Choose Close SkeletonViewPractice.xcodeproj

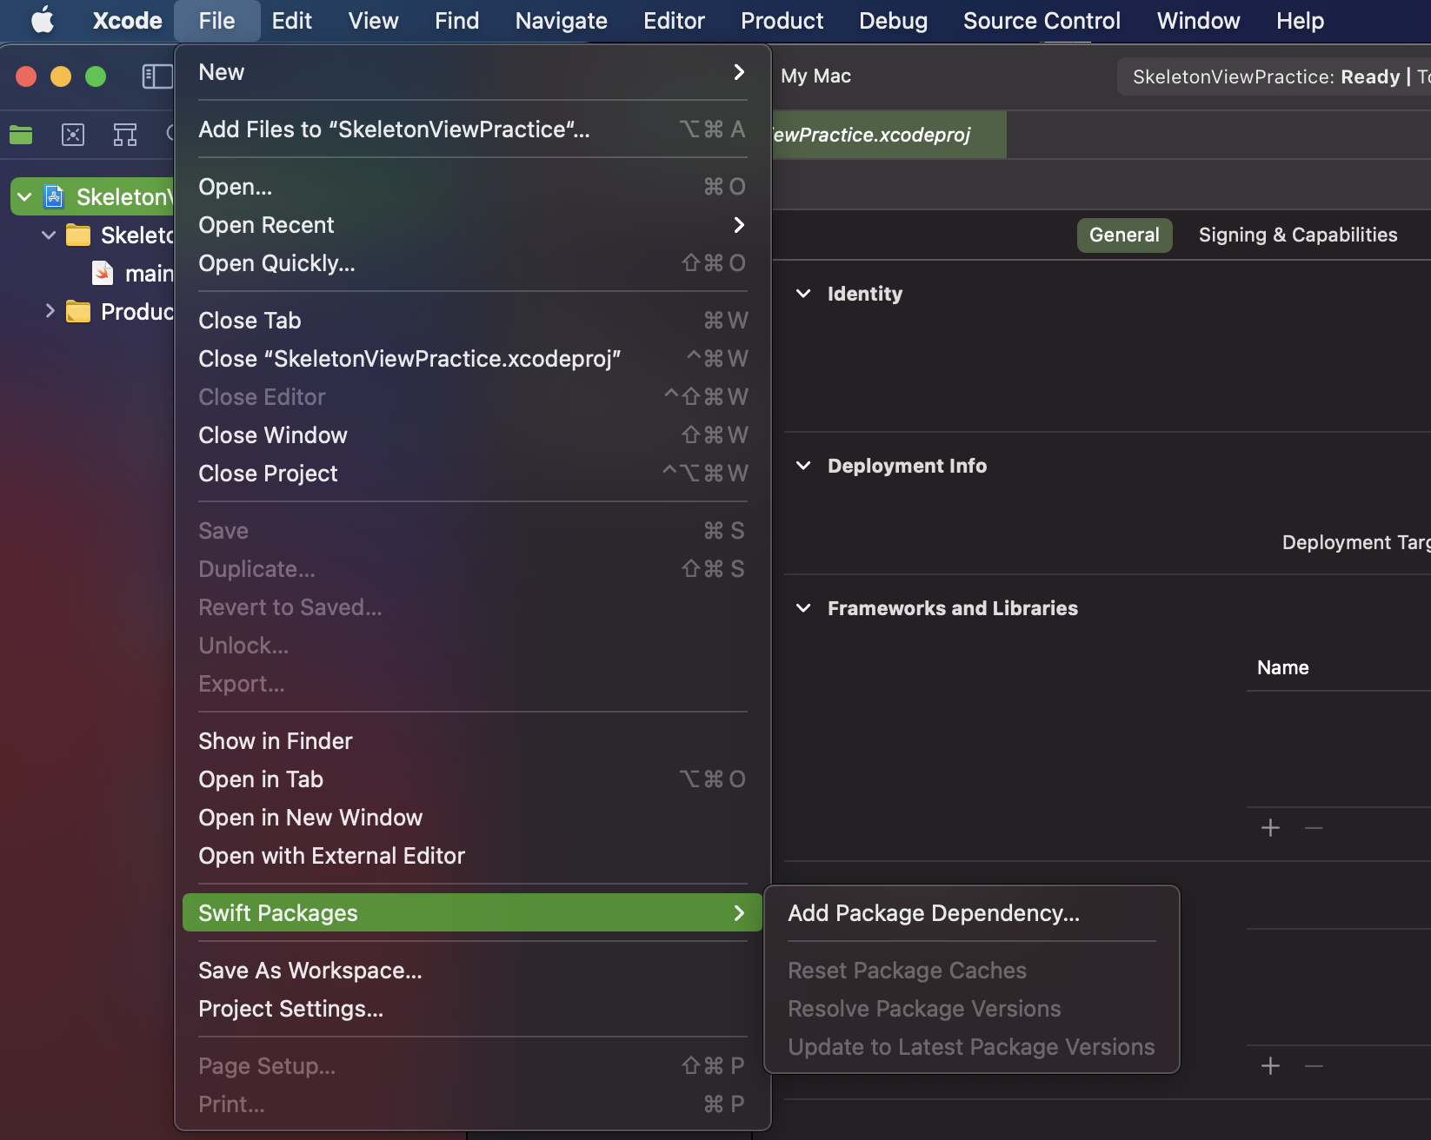(x=472, y=359)
